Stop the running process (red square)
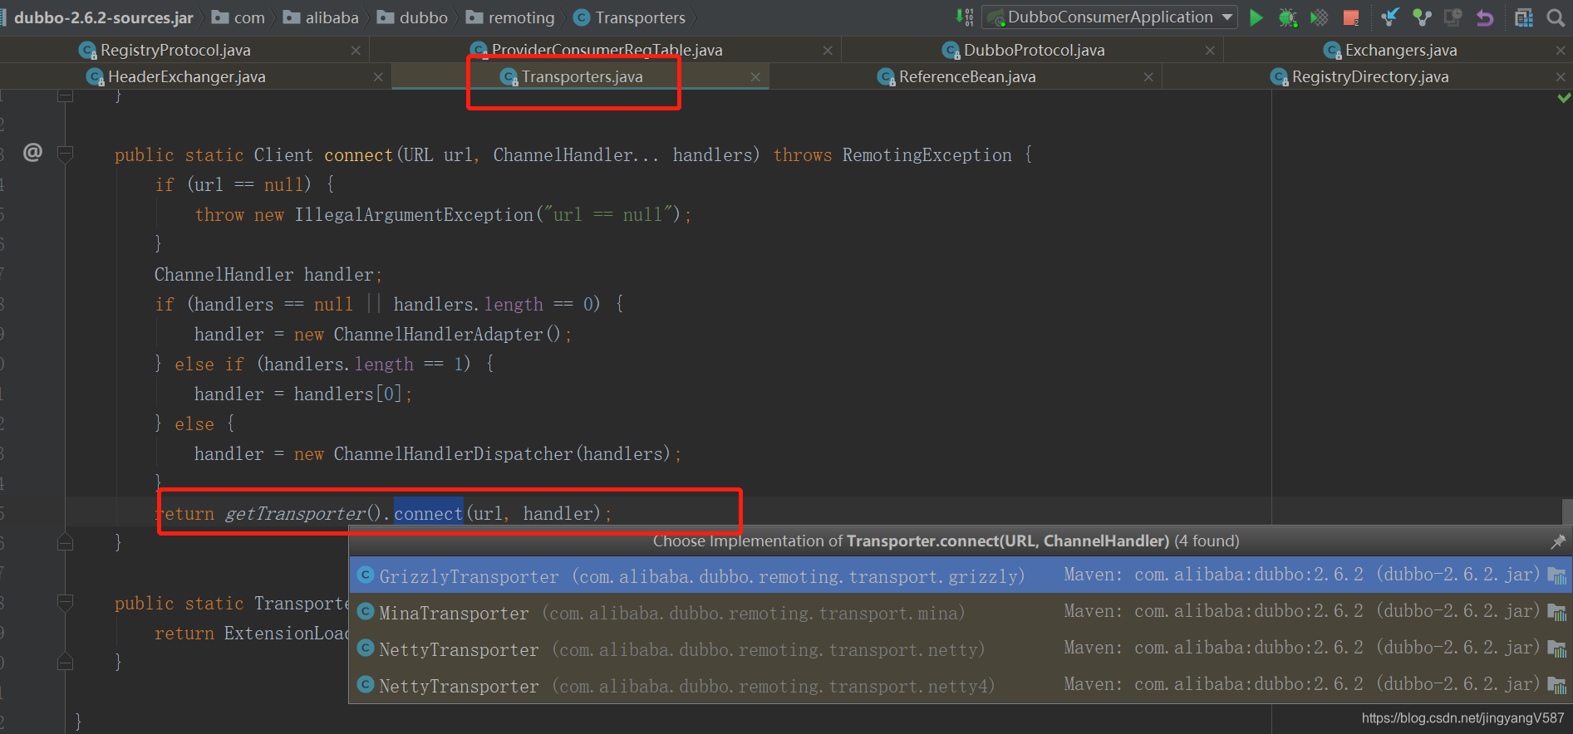Image resolution: width=1573 pixels, height=734 pixels. [x=1351, y=17]
